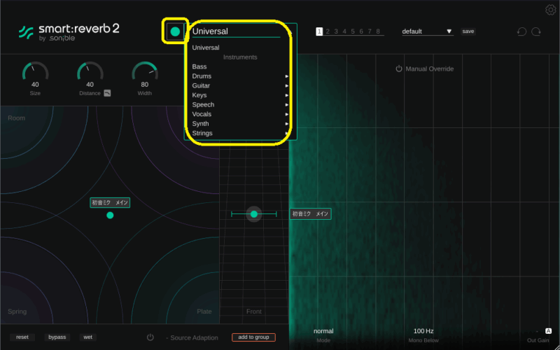
Task: Expand the Keys submenu
Action: pyautogui.click(x=240, y=95)
